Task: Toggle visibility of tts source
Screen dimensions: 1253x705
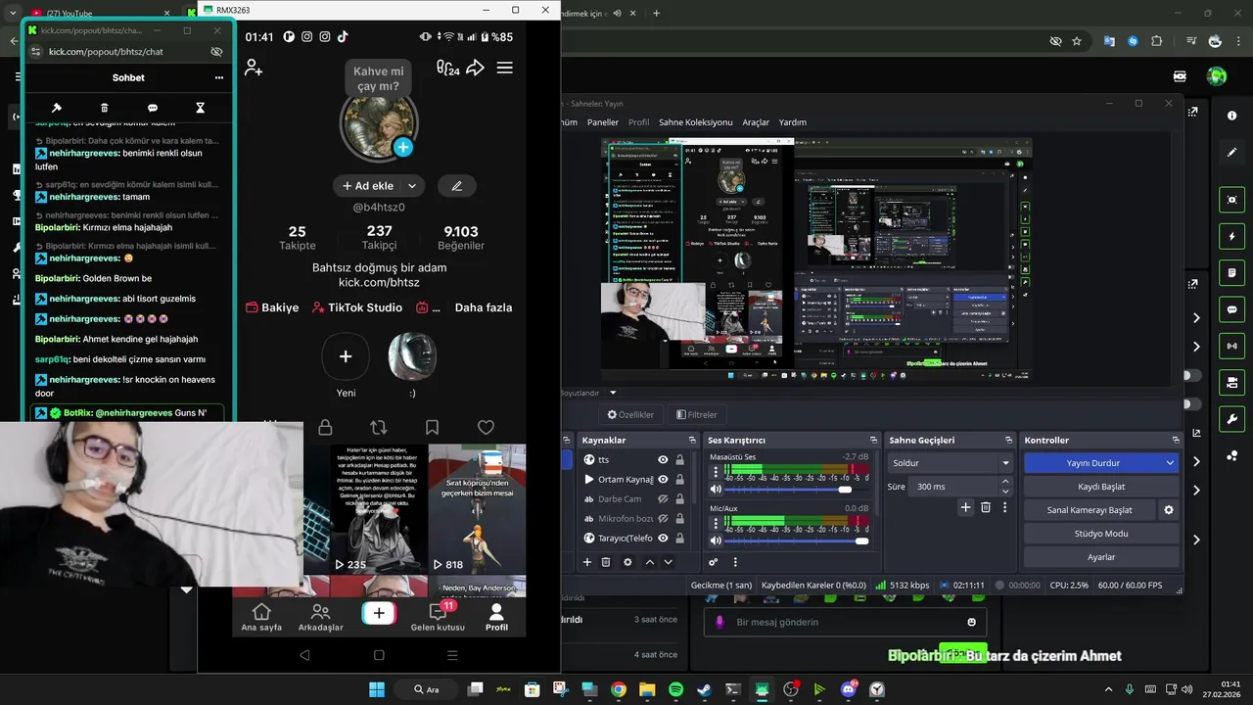Action: click(x=663, y=459)
